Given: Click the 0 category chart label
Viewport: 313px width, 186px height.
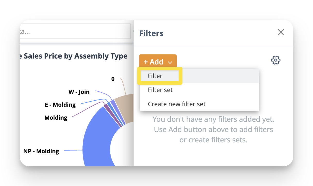Looking at the screenshot, I should tap(113, 79).
